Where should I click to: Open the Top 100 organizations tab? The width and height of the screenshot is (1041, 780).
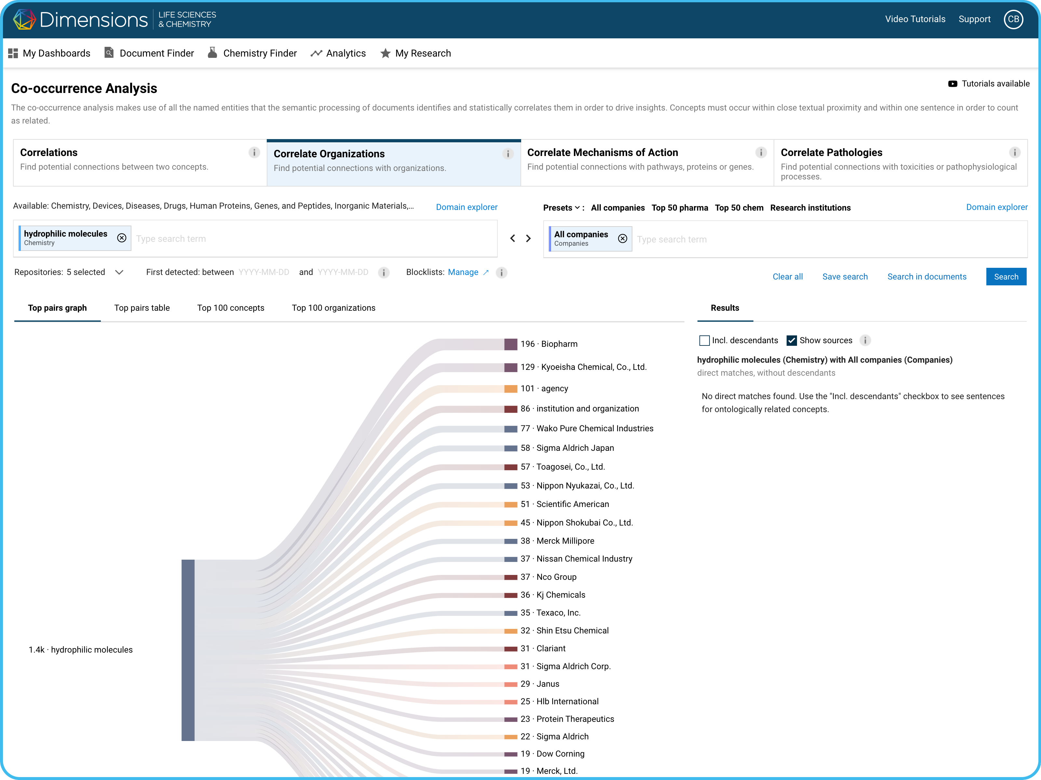tap(333, 308)
